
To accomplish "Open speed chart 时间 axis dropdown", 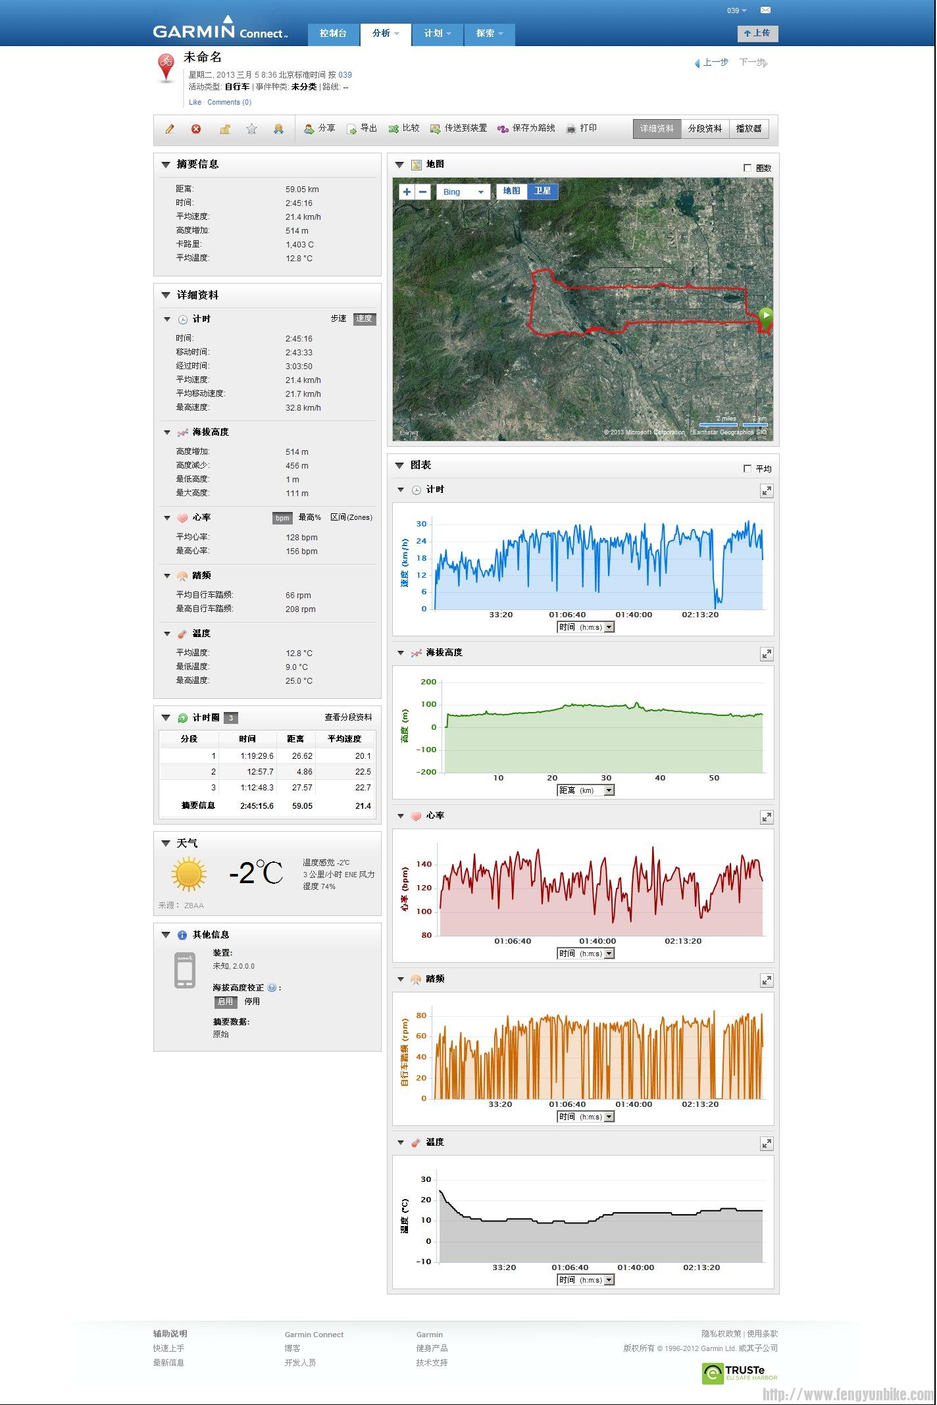I will [x=586, y=627].
